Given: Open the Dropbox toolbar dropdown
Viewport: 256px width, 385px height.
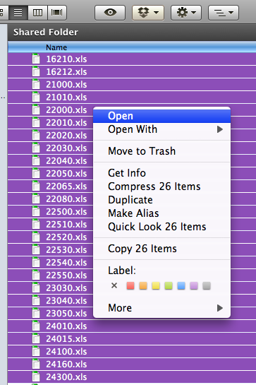Looking at the screenshot, I should pyautogui.click(x=148, y=12).
